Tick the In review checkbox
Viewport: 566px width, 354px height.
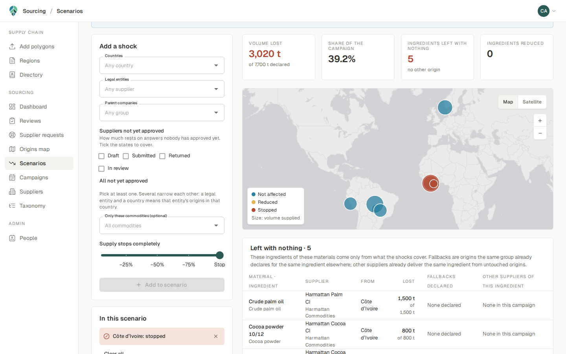[x=101, y=169]
